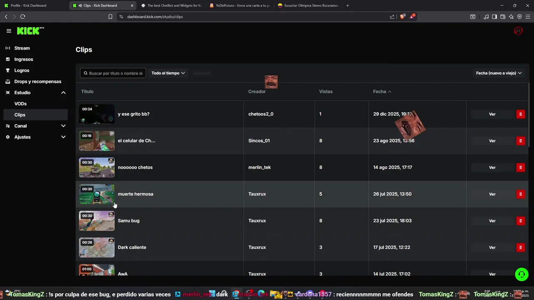Reload the page
This screenshot has height=300, width=534.
click(x=23, y=17)
